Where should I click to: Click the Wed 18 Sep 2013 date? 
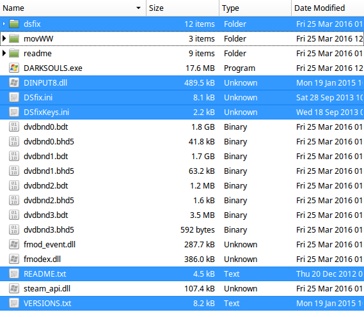coord(329,112)
